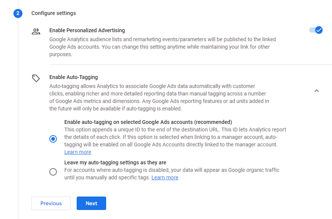The image size is (332, 219).
Task: Click the tag icon beside Auto-Tagging
Action: 36,78
